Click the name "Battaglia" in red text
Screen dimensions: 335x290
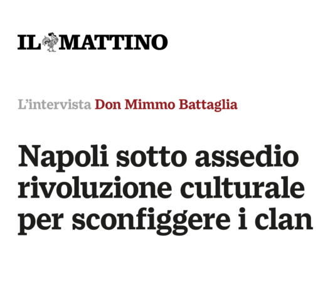pyautogui.click(x=208, y=105)
